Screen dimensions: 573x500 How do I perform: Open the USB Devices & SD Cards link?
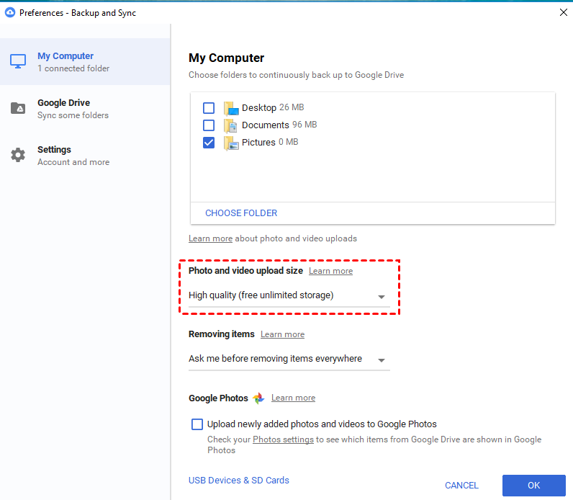tap(239, 481)
